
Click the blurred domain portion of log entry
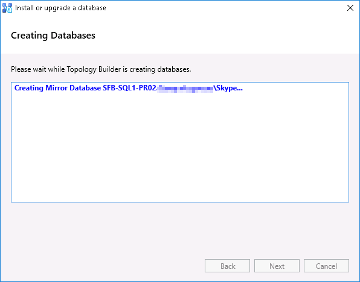(x=185, y=89)
